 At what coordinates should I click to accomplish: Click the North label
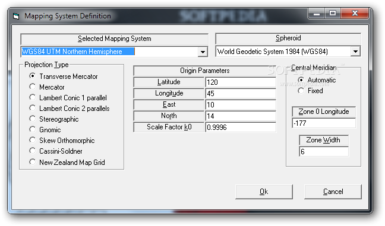pos(169,116)
